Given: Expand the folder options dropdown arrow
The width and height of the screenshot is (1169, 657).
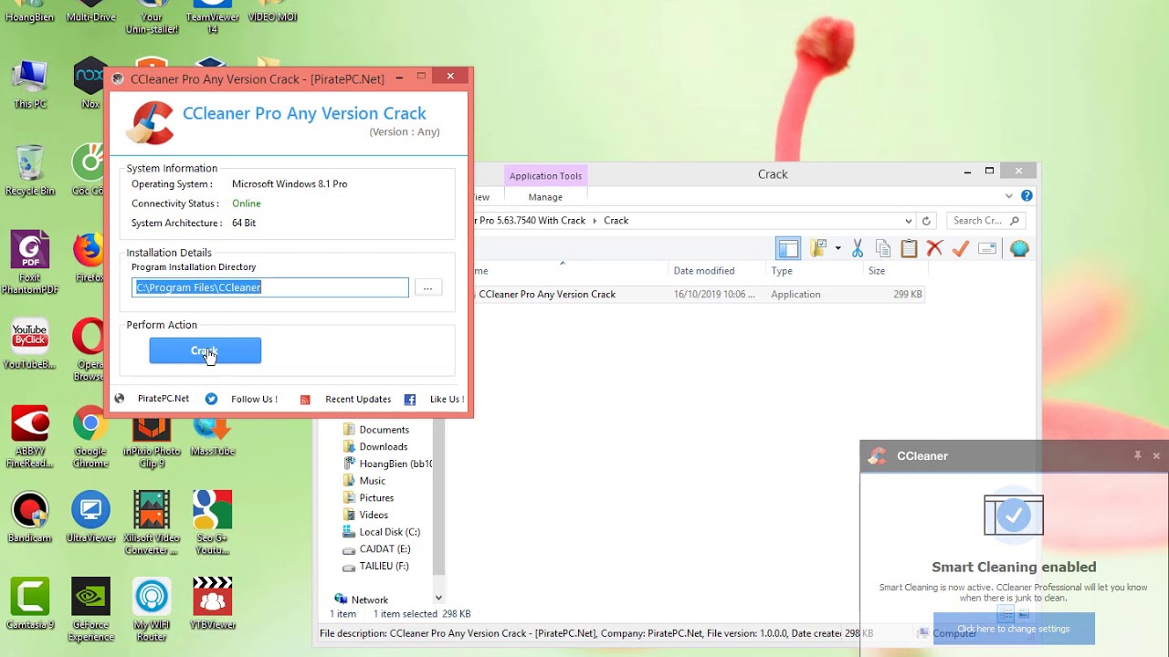Looking at the screenshot, I should (x=837, y=248).
